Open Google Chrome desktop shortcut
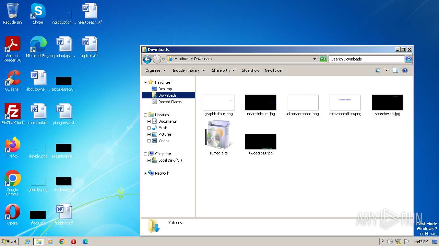 [x=12, y=183]
